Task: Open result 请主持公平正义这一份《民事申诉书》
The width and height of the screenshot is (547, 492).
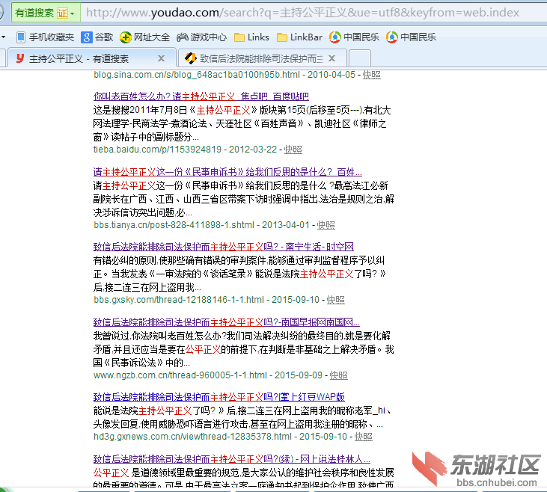Action: [x=227, y=171]
